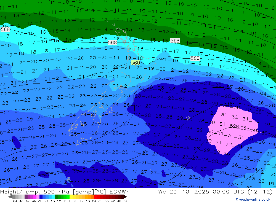The width and height of the screenshot is (276, 202).
Task: Click the pink cold pool region on map
Action: click(x=232, y=130)
